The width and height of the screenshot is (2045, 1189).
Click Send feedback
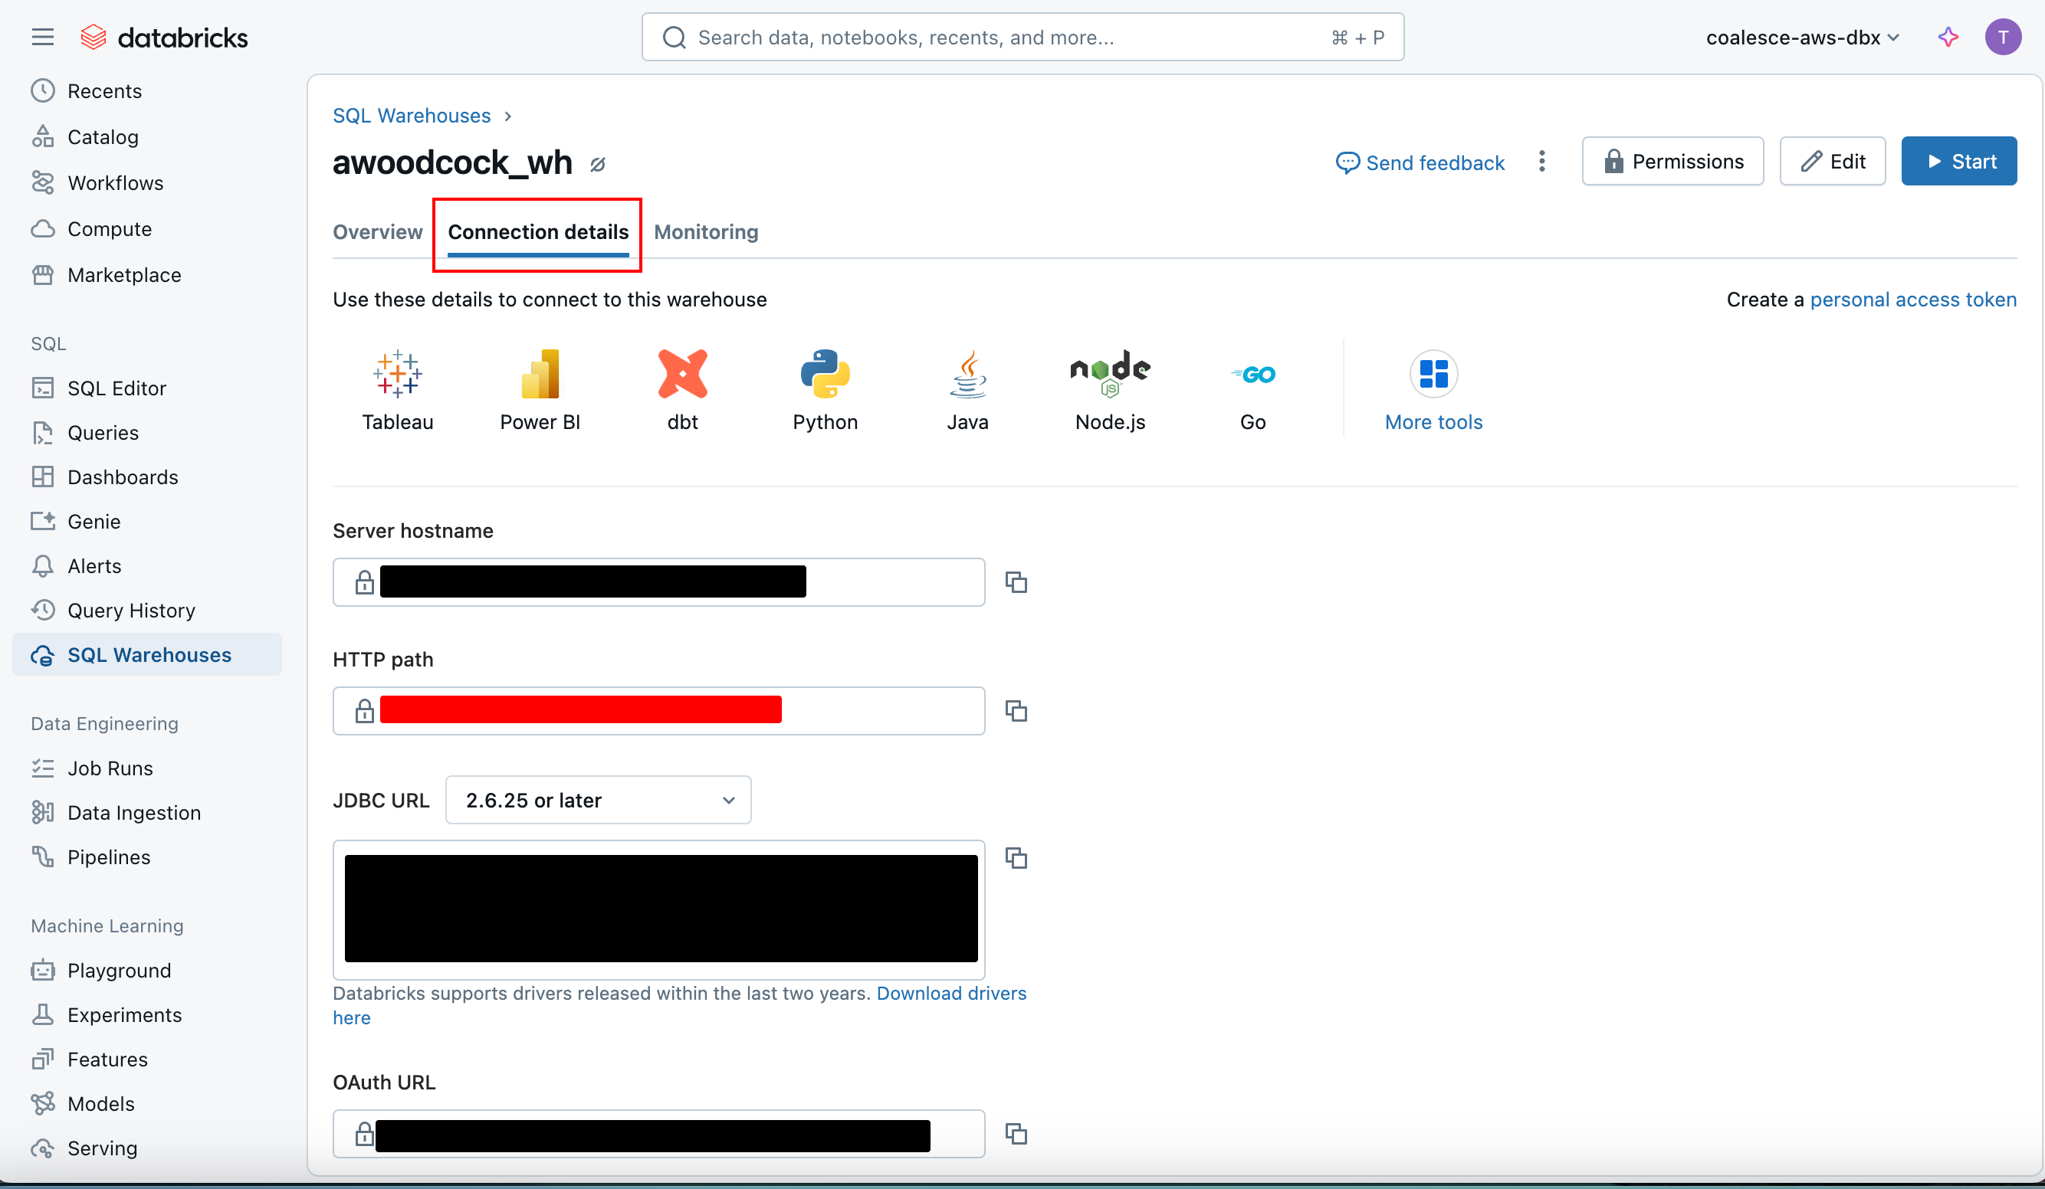point(1420,163)
